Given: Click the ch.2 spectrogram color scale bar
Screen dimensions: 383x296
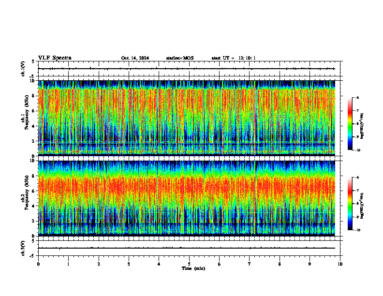Looking at the screenshot, I should tap(350, 204).
